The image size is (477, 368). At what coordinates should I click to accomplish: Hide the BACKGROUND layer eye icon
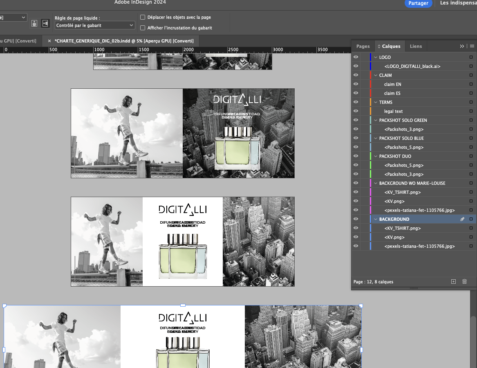[356, 219]
